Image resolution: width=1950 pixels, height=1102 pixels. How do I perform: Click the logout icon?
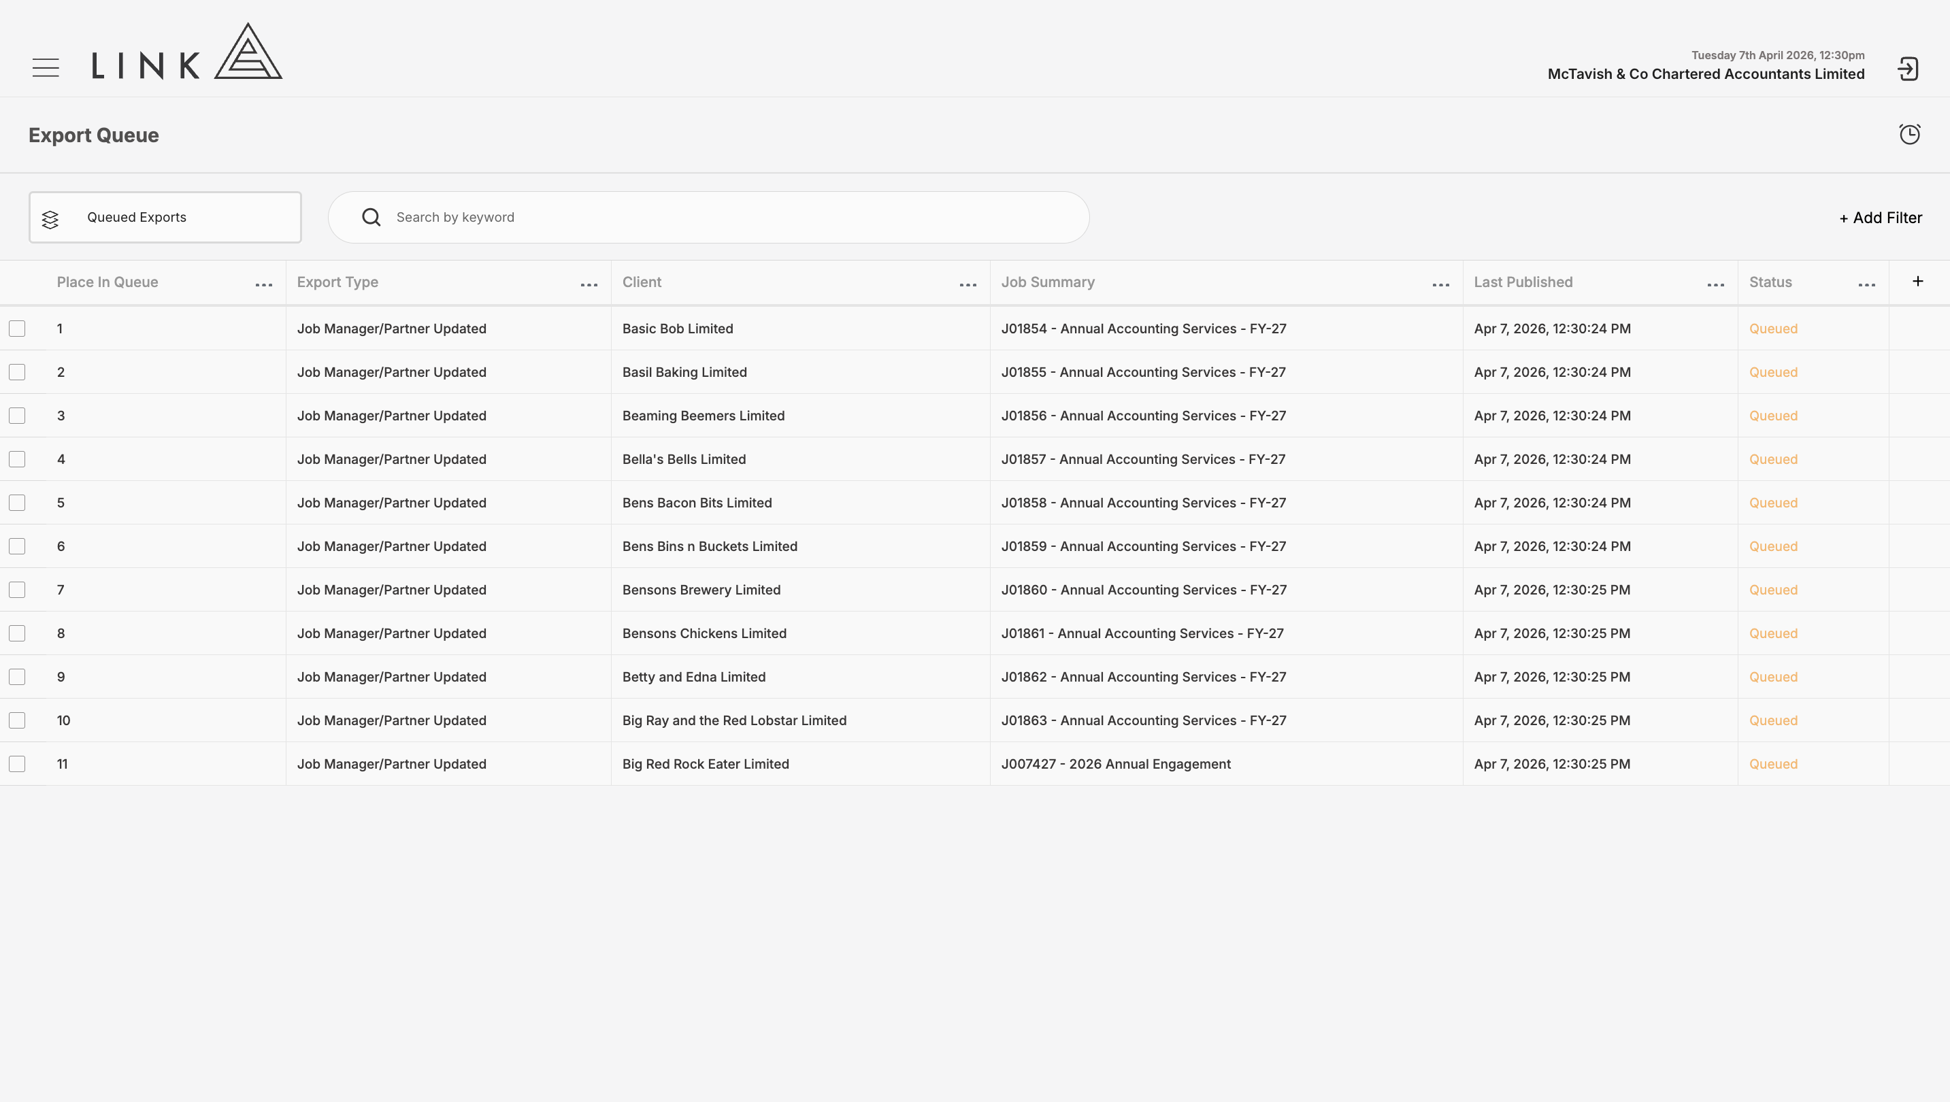[x=1908, y=69]
